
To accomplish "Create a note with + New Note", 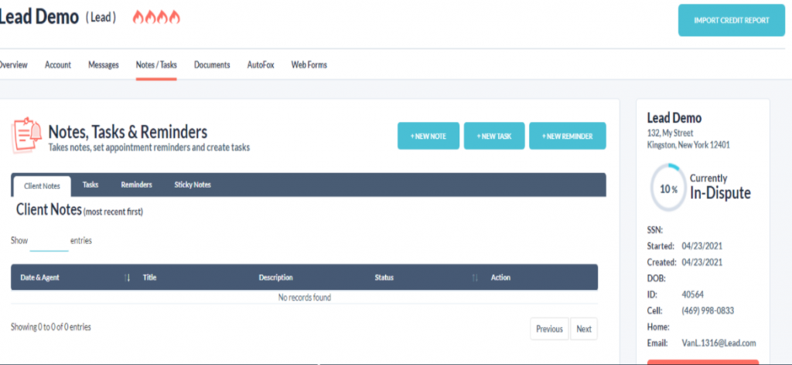I will [428, 136].
